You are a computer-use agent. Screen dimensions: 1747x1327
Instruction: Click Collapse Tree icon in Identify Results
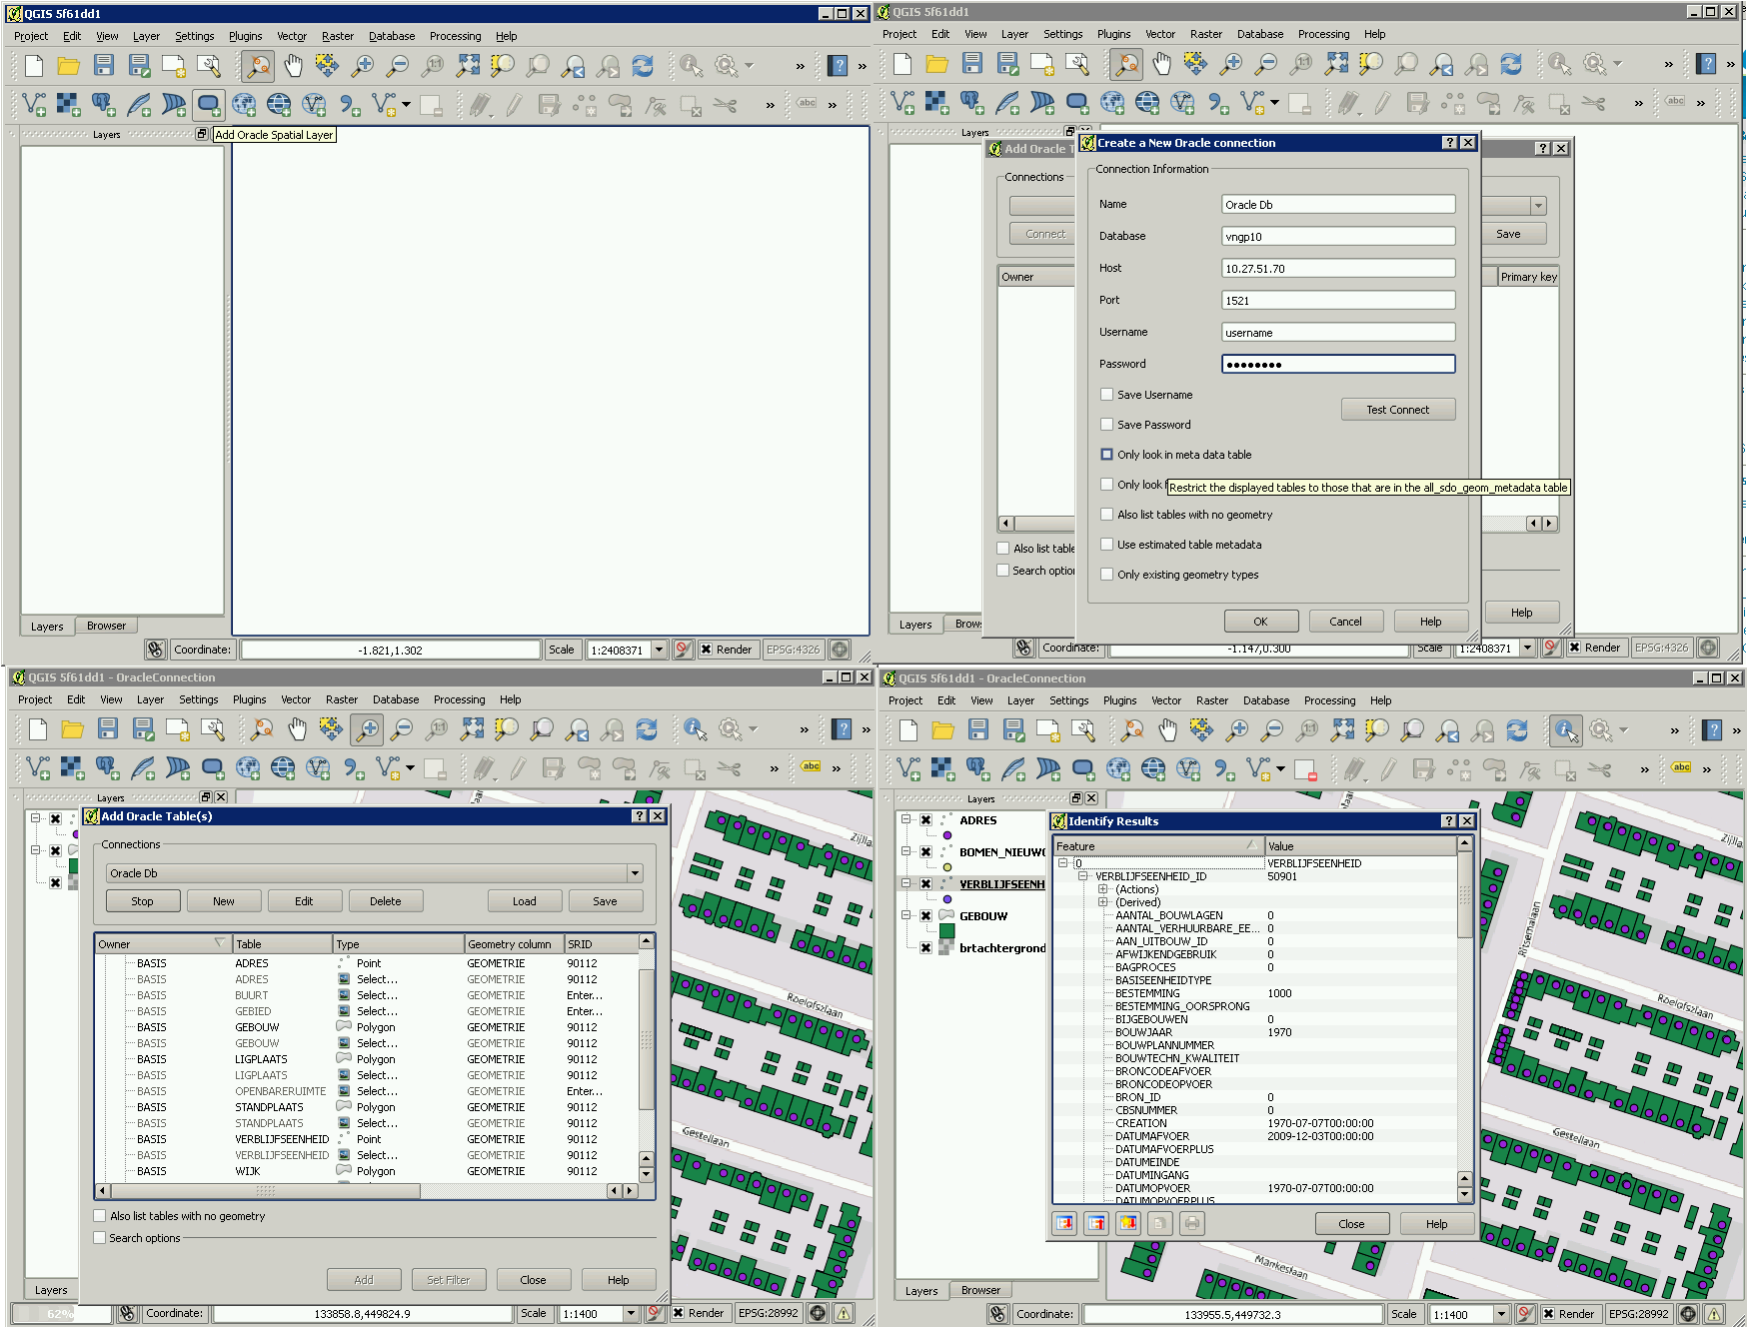coord(1096,1223)
